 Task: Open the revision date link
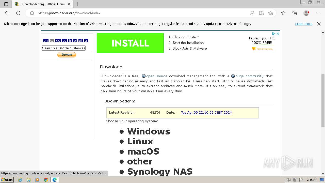[x=206, y=113]
